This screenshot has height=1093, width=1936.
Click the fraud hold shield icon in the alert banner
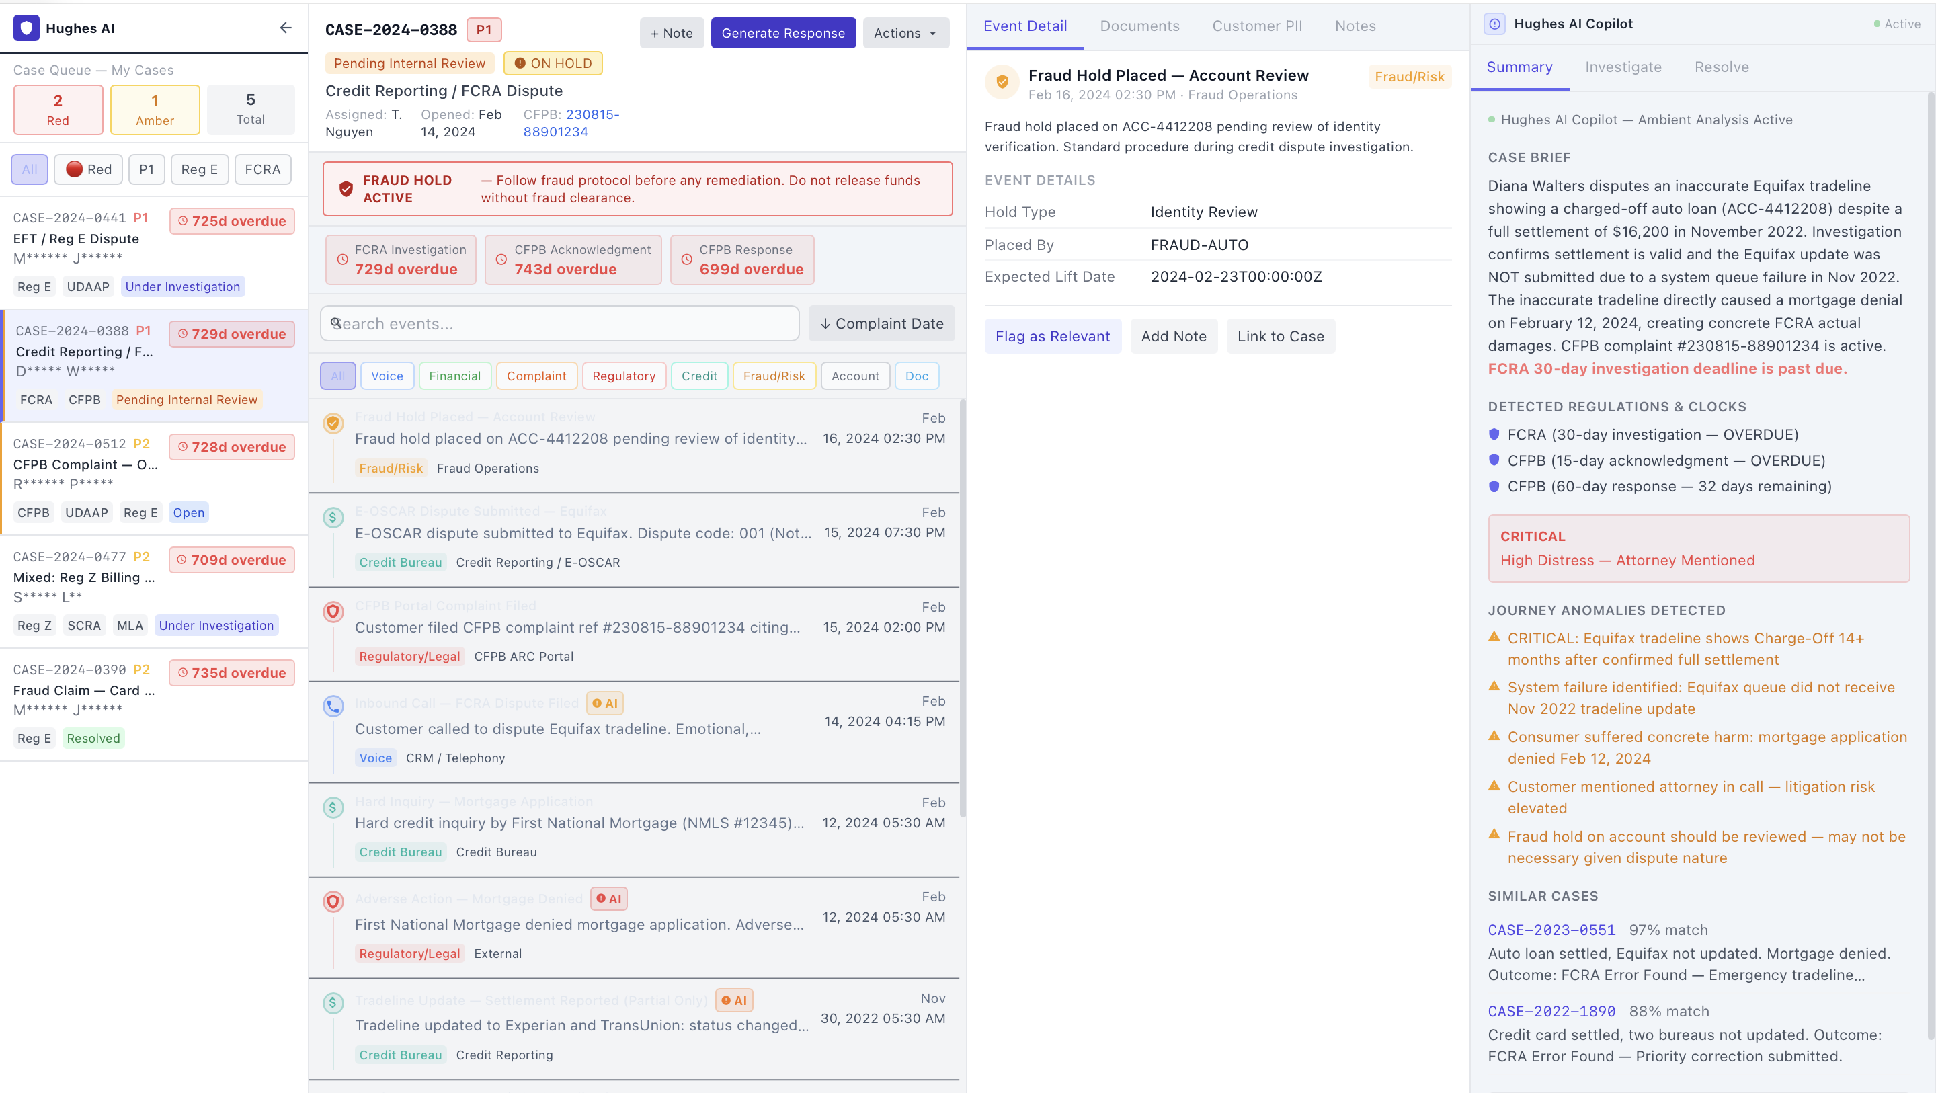point(344,189)
